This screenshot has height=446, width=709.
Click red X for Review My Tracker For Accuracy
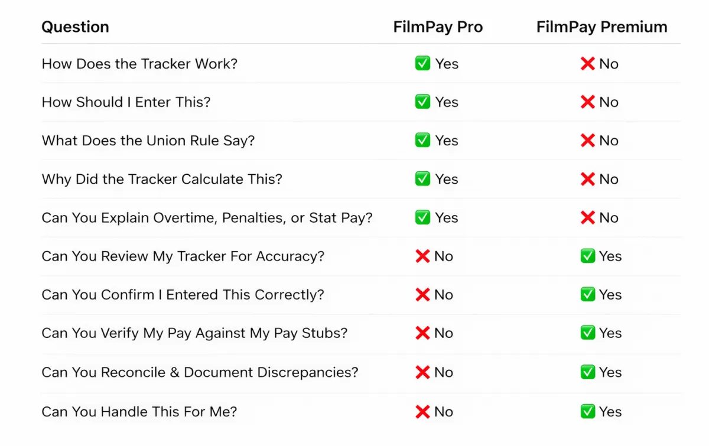(422, 256)
